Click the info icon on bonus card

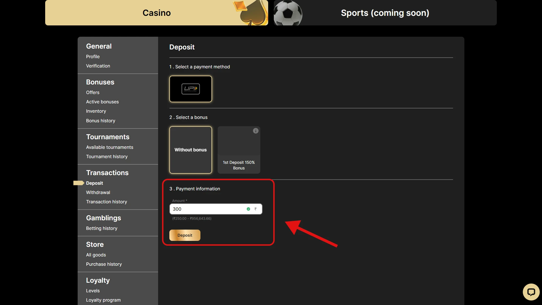255,131
